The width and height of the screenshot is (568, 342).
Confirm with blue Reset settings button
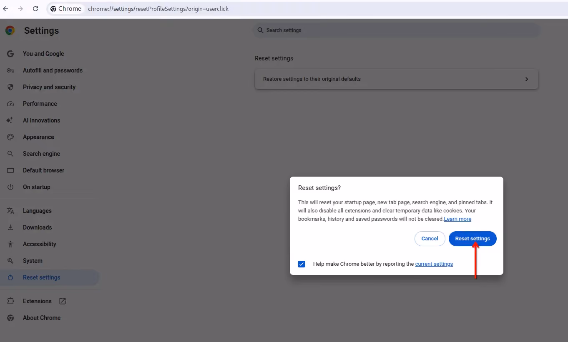click(x=472, y=239)
